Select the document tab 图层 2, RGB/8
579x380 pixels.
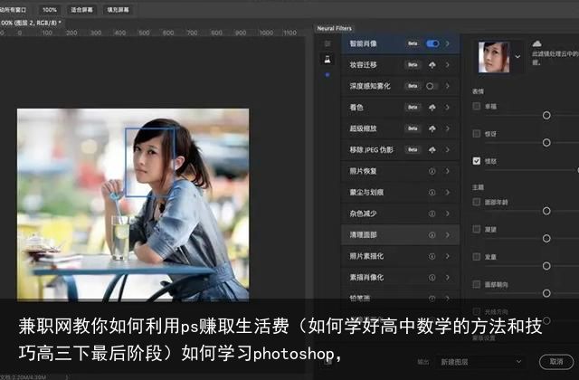(x=31, y=23)
